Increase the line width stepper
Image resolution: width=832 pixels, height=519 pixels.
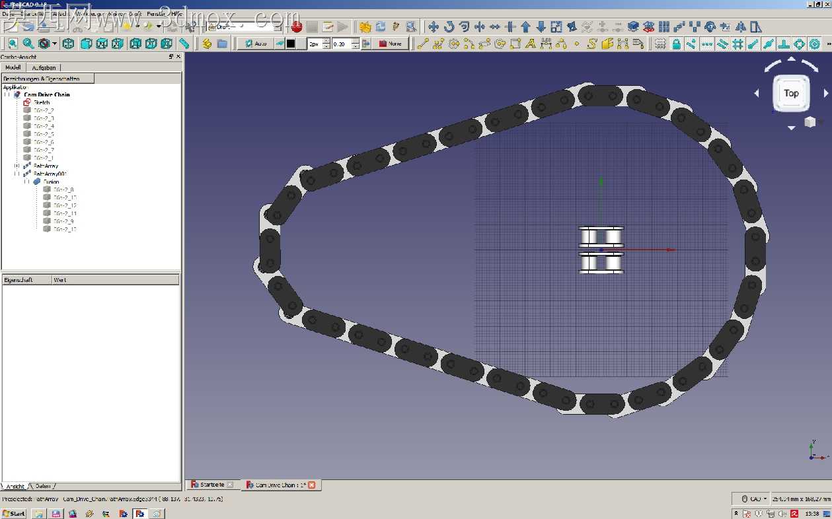(x=328, y=41)
